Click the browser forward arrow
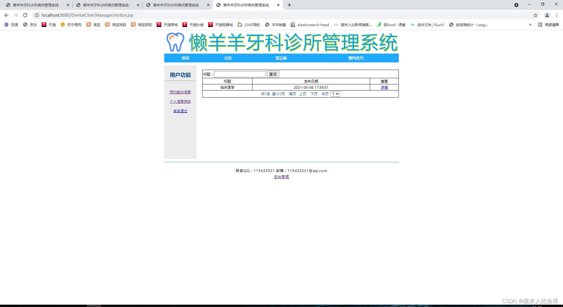This screenshot has width=563, height=307. click(x=16, y=15)
